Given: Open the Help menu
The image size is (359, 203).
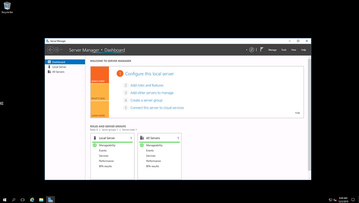Looking at the screenshot, I should coord(303,50).
